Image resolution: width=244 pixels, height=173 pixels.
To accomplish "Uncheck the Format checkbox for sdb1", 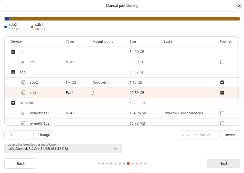I will point(222,93).
